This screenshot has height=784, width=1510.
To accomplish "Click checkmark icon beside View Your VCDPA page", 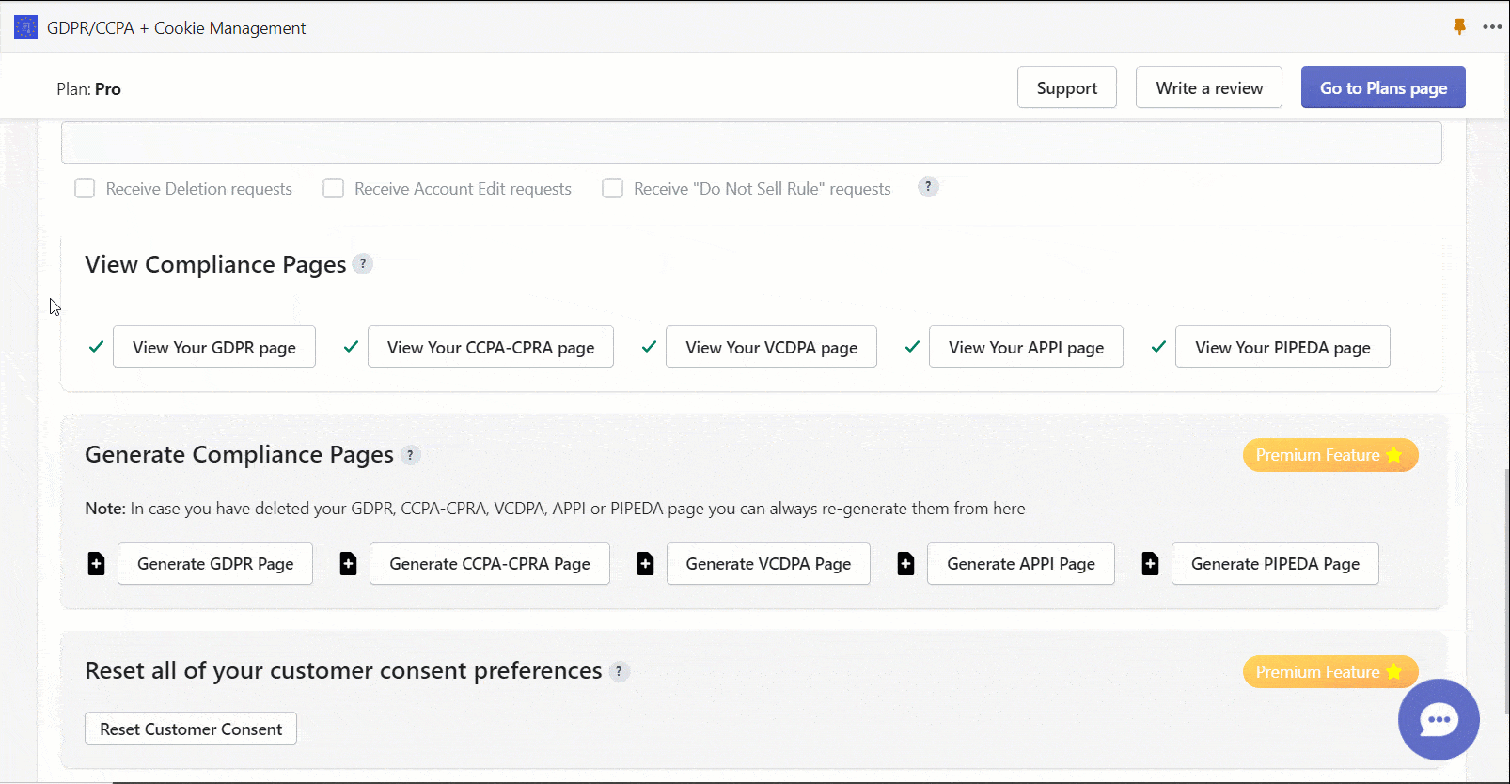I will click(649, 347).
